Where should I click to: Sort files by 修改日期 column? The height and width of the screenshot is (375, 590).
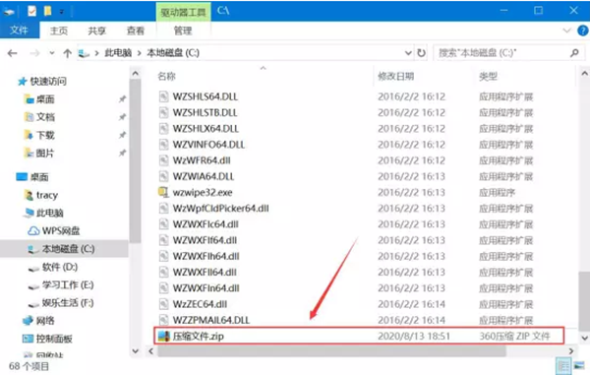point(396,77)
